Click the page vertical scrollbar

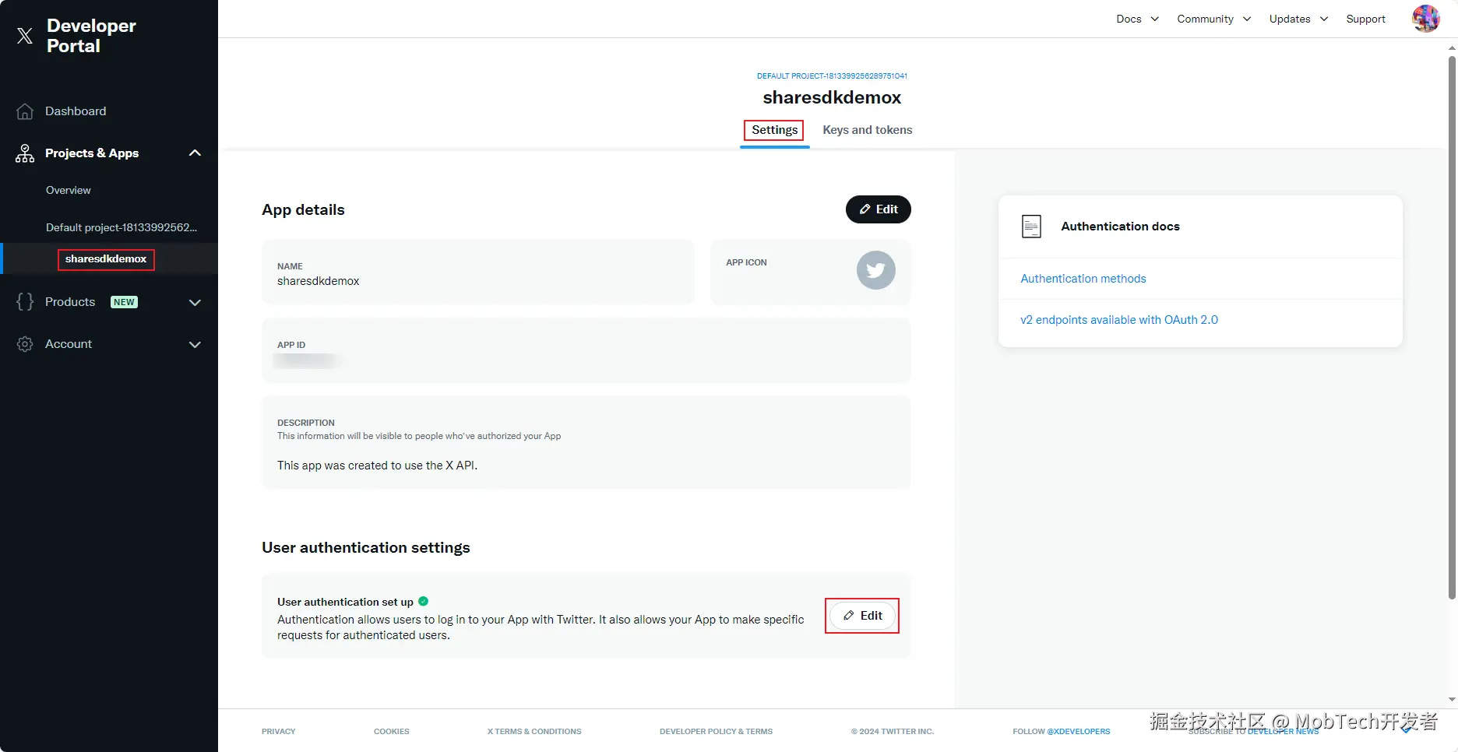[1452, 327]
